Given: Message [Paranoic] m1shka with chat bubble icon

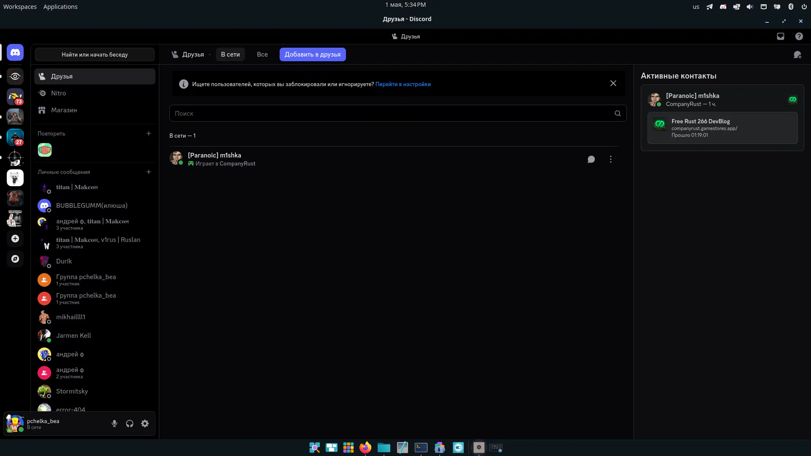Looking at the screenshot, I should 591,159.
